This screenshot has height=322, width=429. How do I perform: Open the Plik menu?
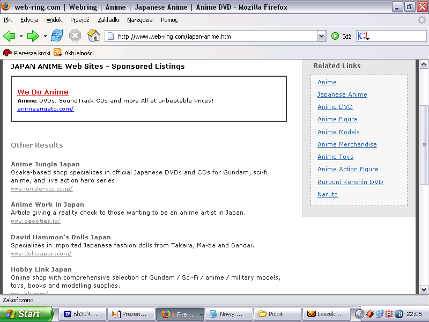coord(8,20)
